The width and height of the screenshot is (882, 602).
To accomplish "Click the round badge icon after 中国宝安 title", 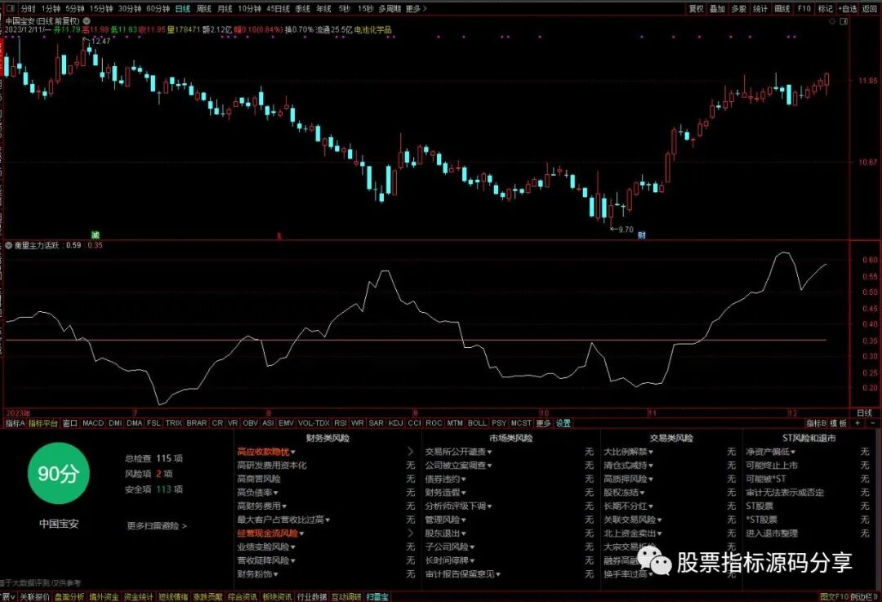I will point(87,20).
